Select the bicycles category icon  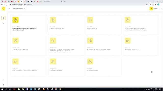(90, 41)
